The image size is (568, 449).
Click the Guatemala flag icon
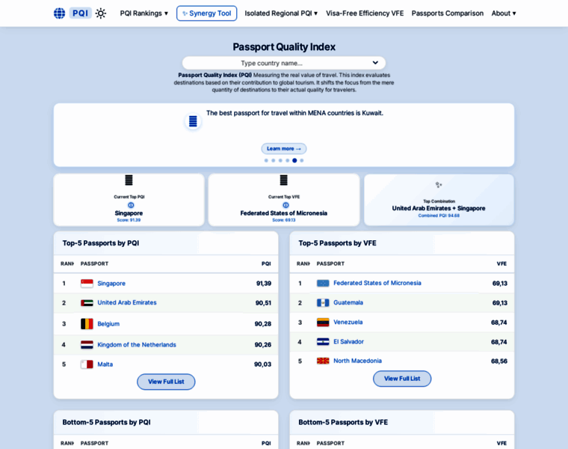[x=323, y=303]
